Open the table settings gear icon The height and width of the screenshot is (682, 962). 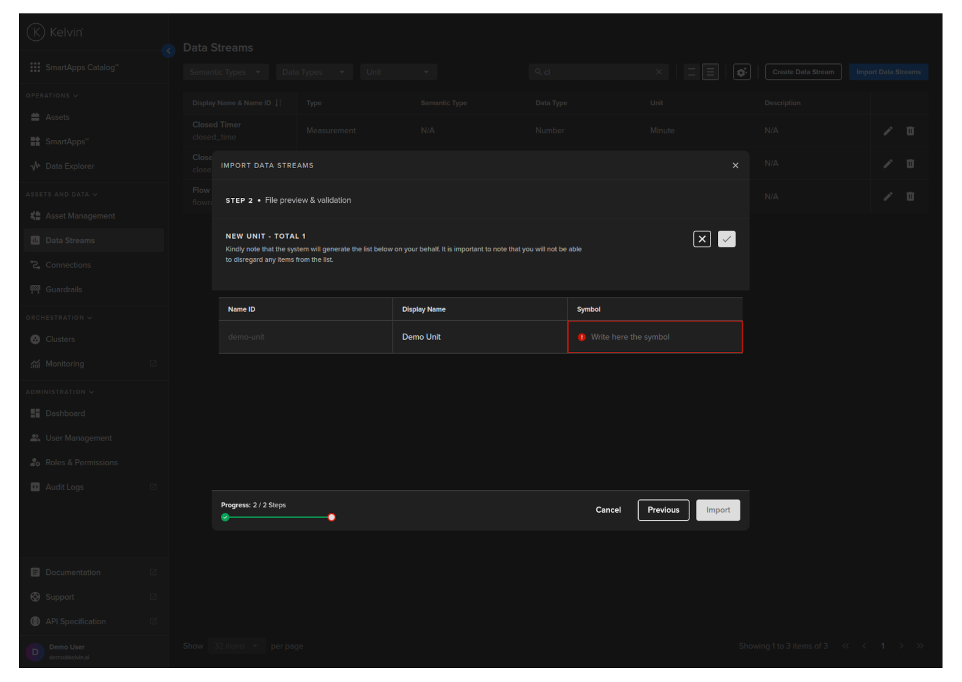(741, 72)
